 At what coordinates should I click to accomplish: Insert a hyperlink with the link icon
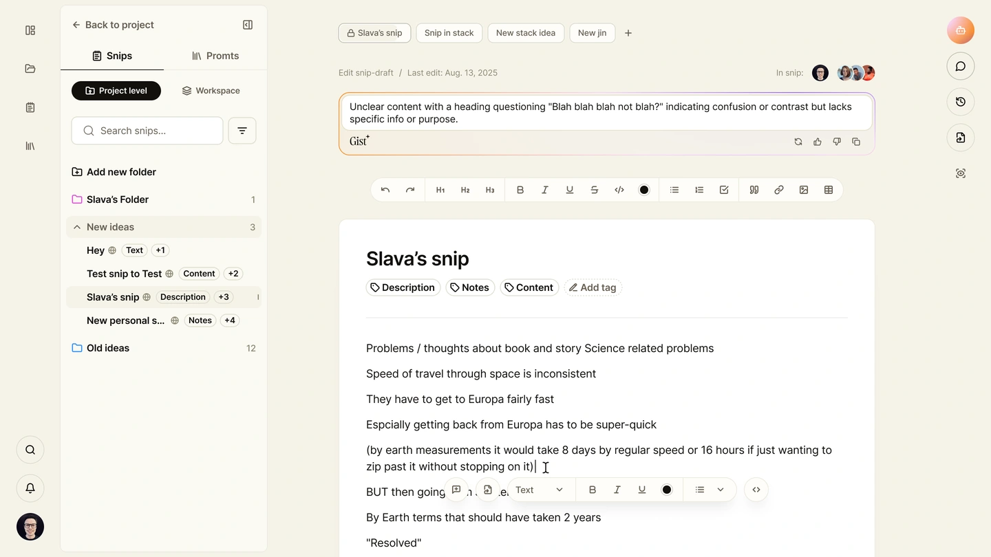coord(779,190)
